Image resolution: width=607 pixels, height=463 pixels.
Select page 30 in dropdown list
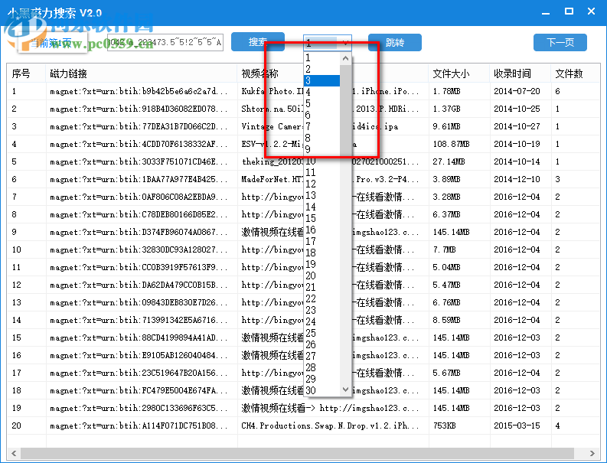tap(321, 390)
